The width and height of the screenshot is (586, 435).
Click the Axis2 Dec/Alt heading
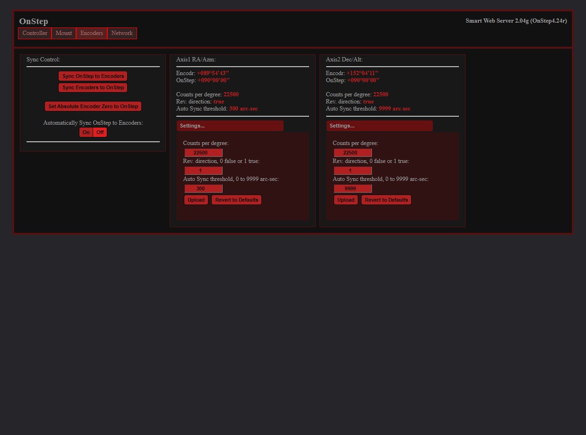(x=345, y=60)
